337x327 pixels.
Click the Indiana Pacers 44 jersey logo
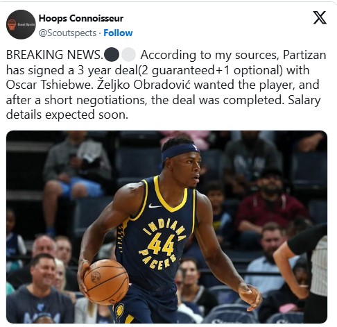(162, 244)
